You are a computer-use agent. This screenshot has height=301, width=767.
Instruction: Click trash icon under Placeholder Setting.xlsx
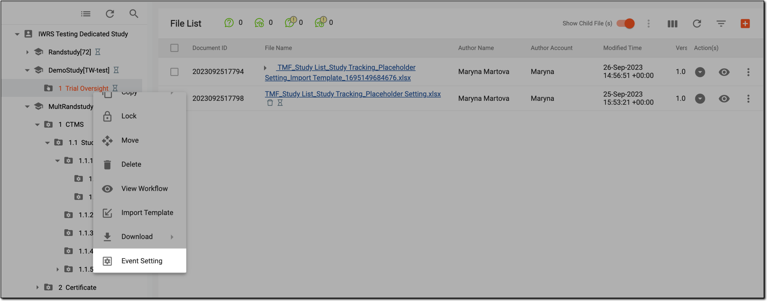(270, 103)
